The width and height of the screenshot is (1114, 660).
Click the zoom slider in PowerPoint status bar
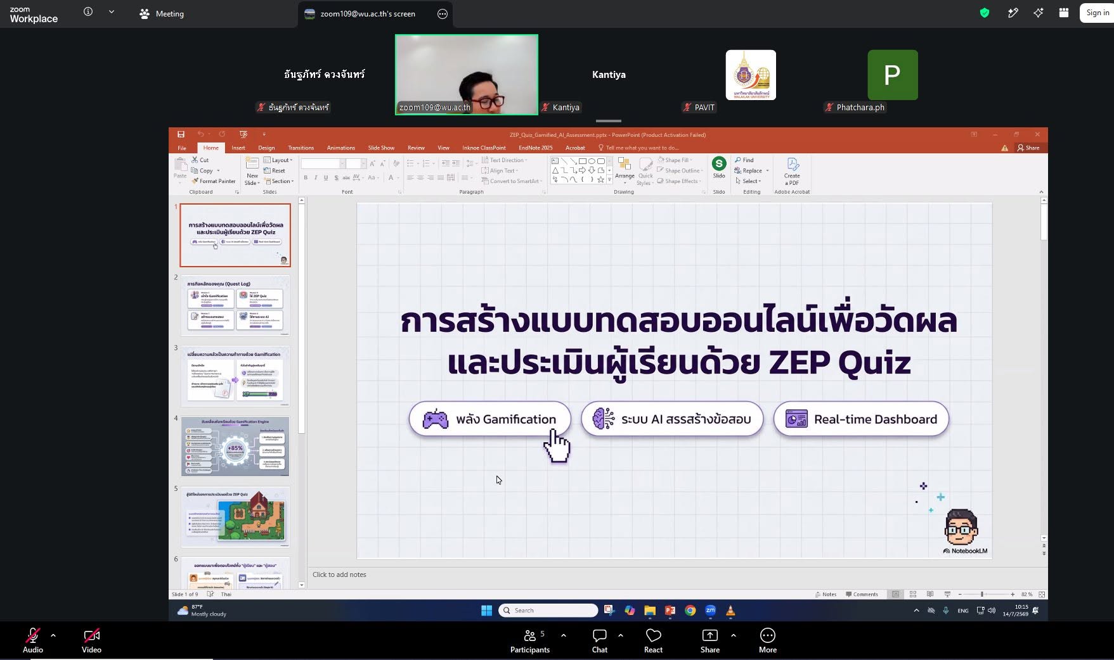pyautogui.click(x=982, y=594)
